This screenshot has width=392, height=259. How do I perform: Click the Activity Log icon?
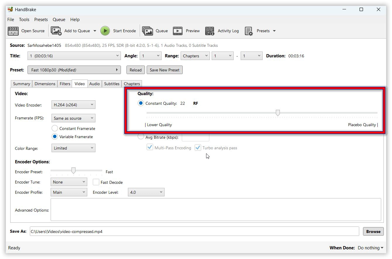(x=210, y=31)
